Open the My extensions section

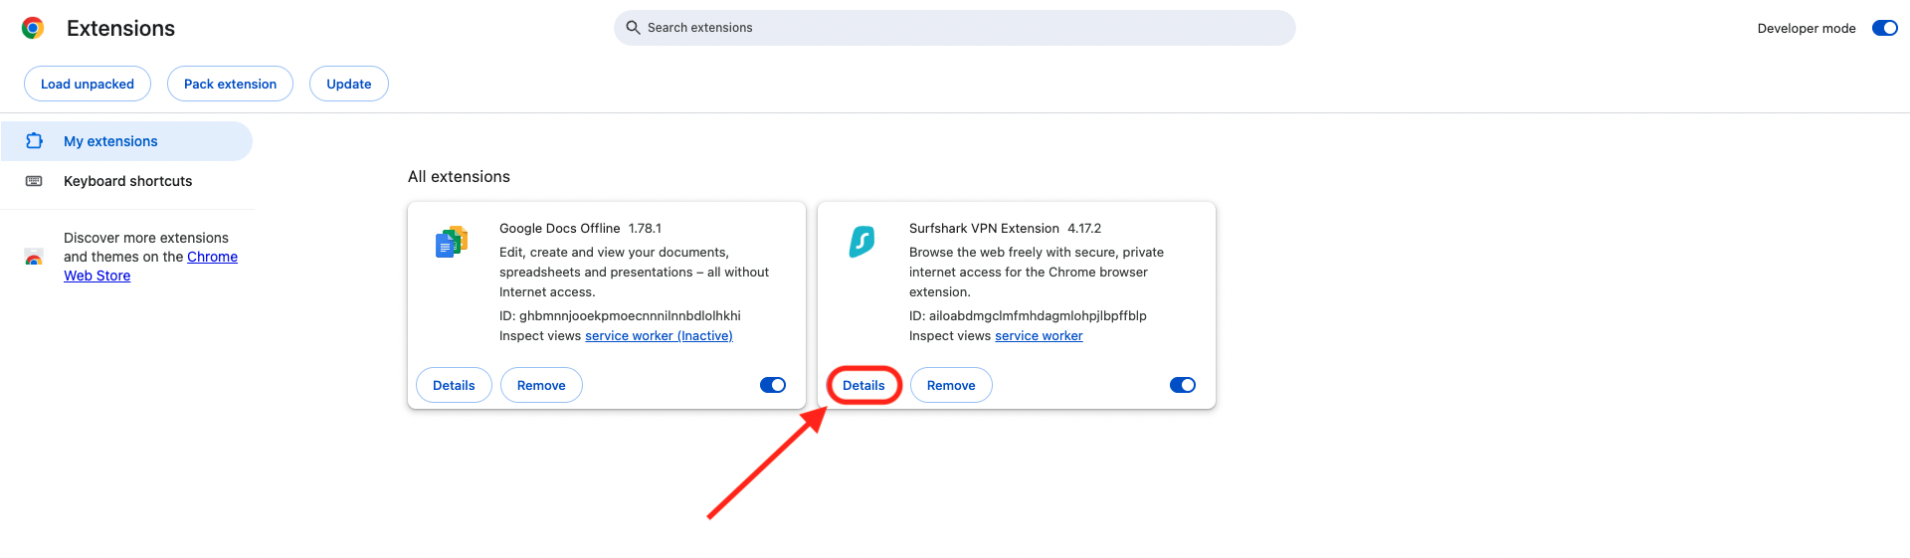click(x=110, y=141)
